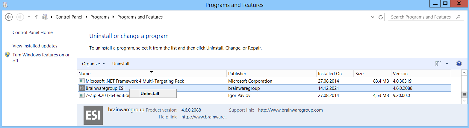This screenshot has width=469, height=128.
Task: Click the scrollbar down arrow of the list
Action: point(465,101)
